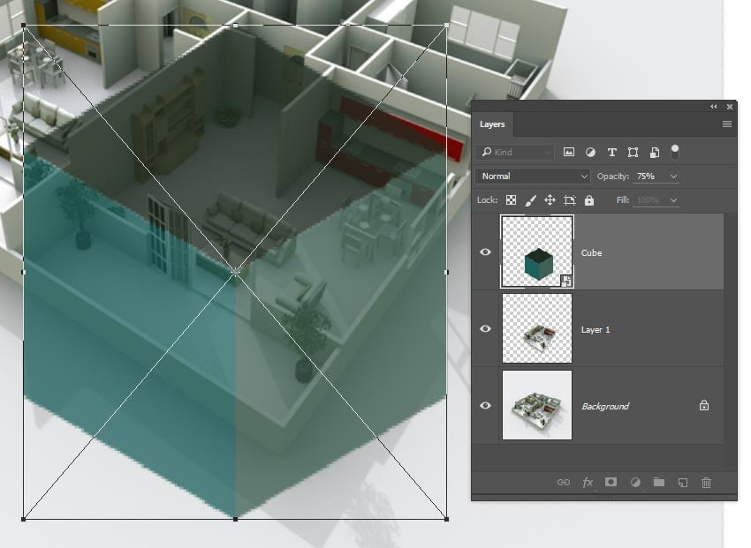
Task: Filter layers by pixel layers icon
Action: 568,152
